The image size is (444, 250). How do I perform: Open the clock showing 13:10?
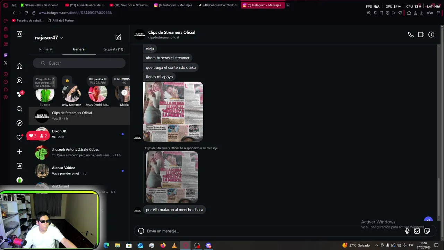tap(424, 245)
